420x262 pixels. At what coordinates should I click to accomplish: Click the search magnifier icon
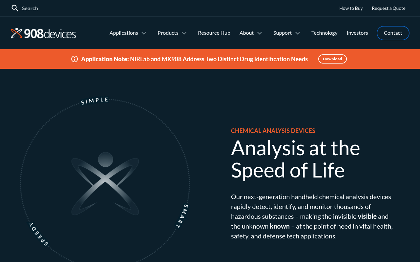pos(15,8)
